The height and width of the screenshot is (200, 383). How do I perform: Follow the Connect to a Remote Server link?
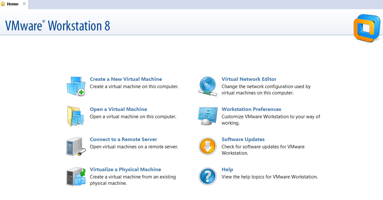[123, 139]
